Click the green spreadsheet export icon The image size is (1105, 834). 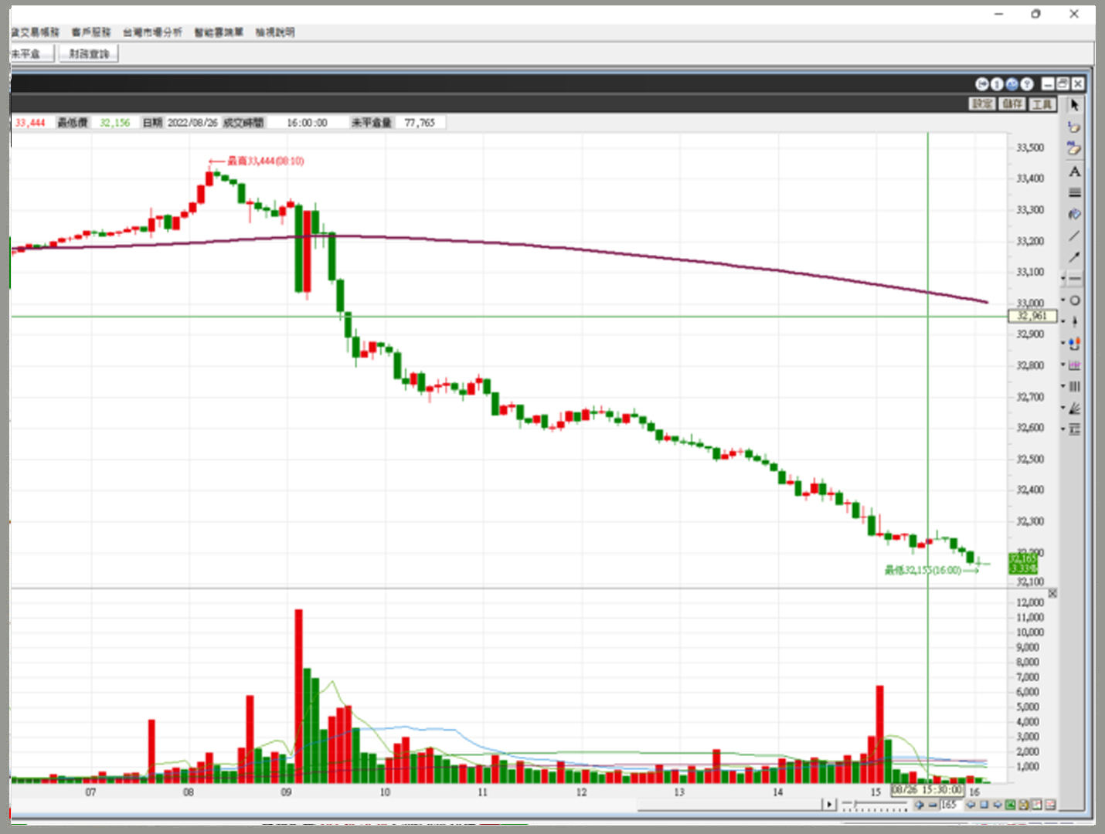[x=1010, y=805]
